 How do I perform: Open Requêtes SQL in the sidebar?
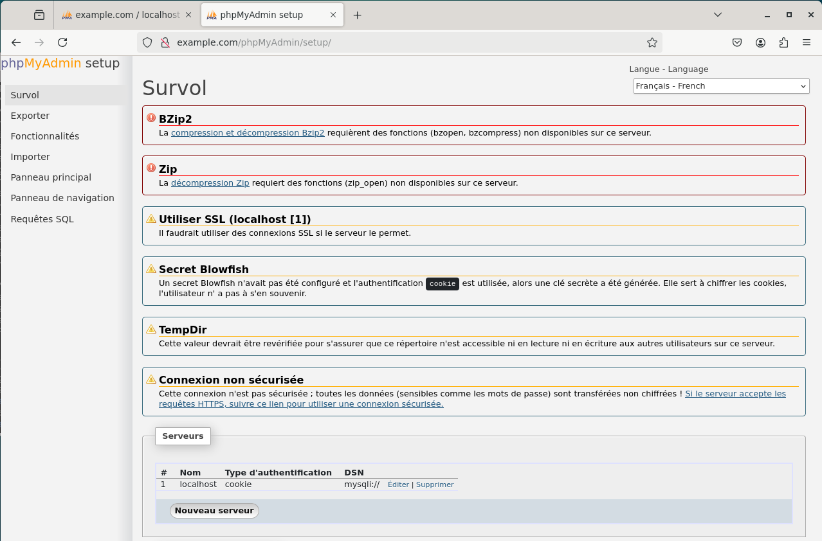(64, 219)
